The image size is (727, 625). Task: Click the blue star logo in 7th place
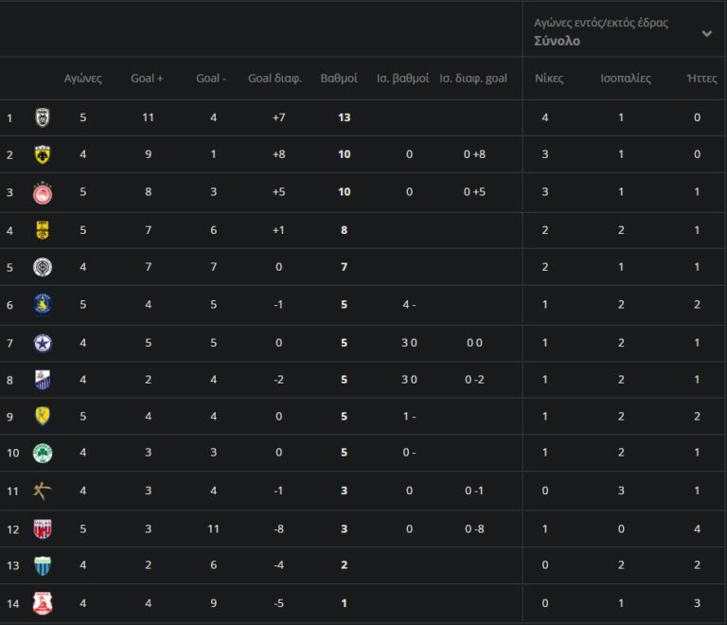point(43,342)
